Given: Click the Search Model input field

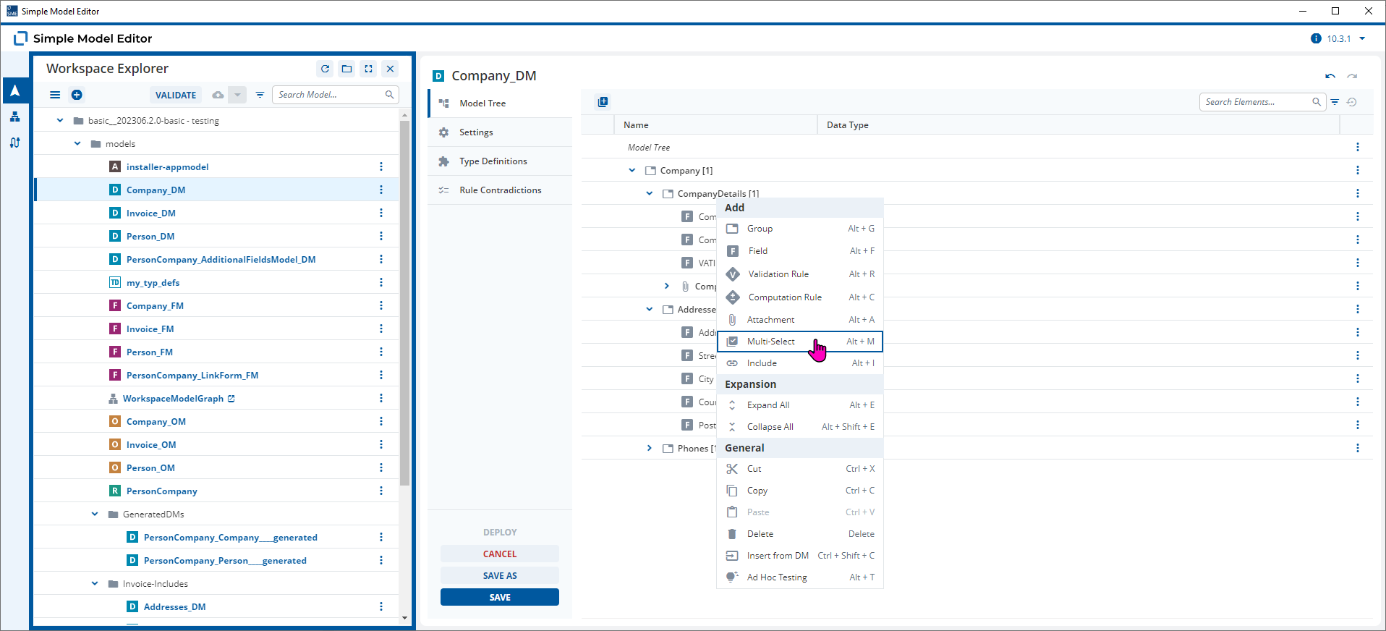Looking at the screenshot, I should pos(330,95).
